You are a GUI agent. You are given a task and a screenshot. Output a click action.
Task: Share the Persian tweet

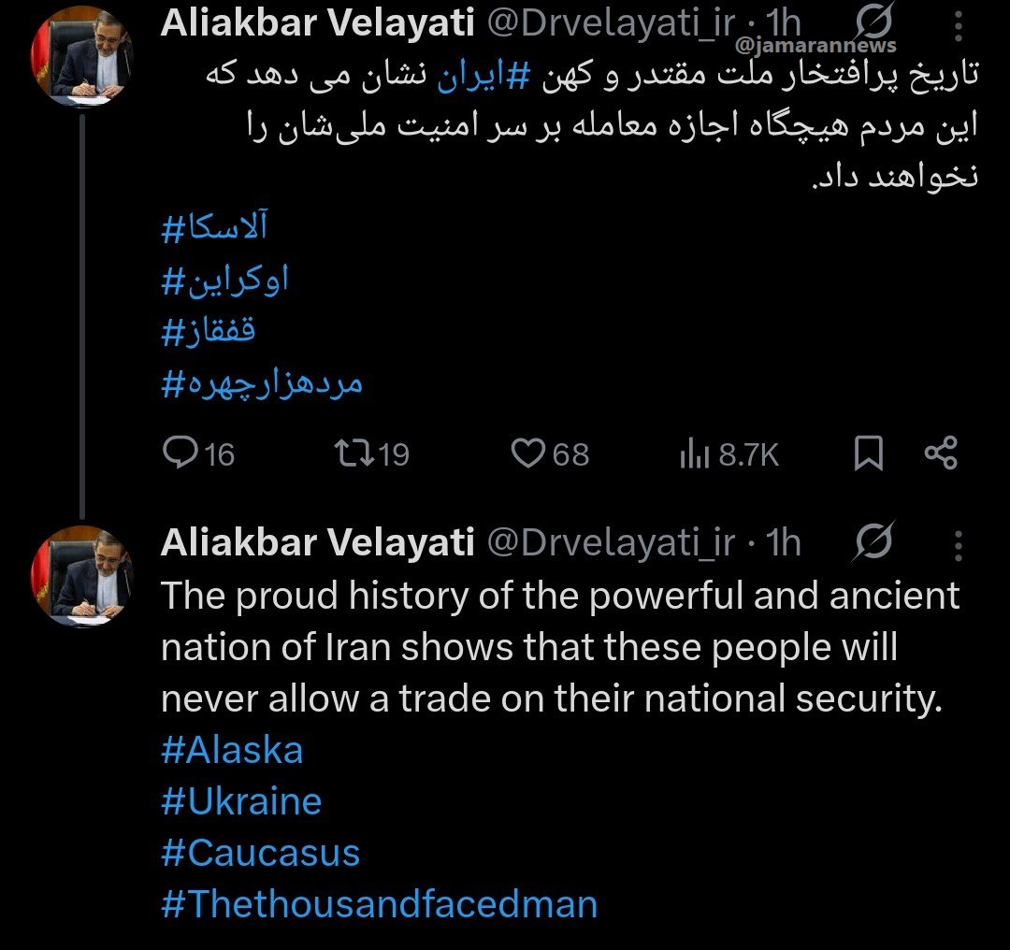[x=940, y=454]
